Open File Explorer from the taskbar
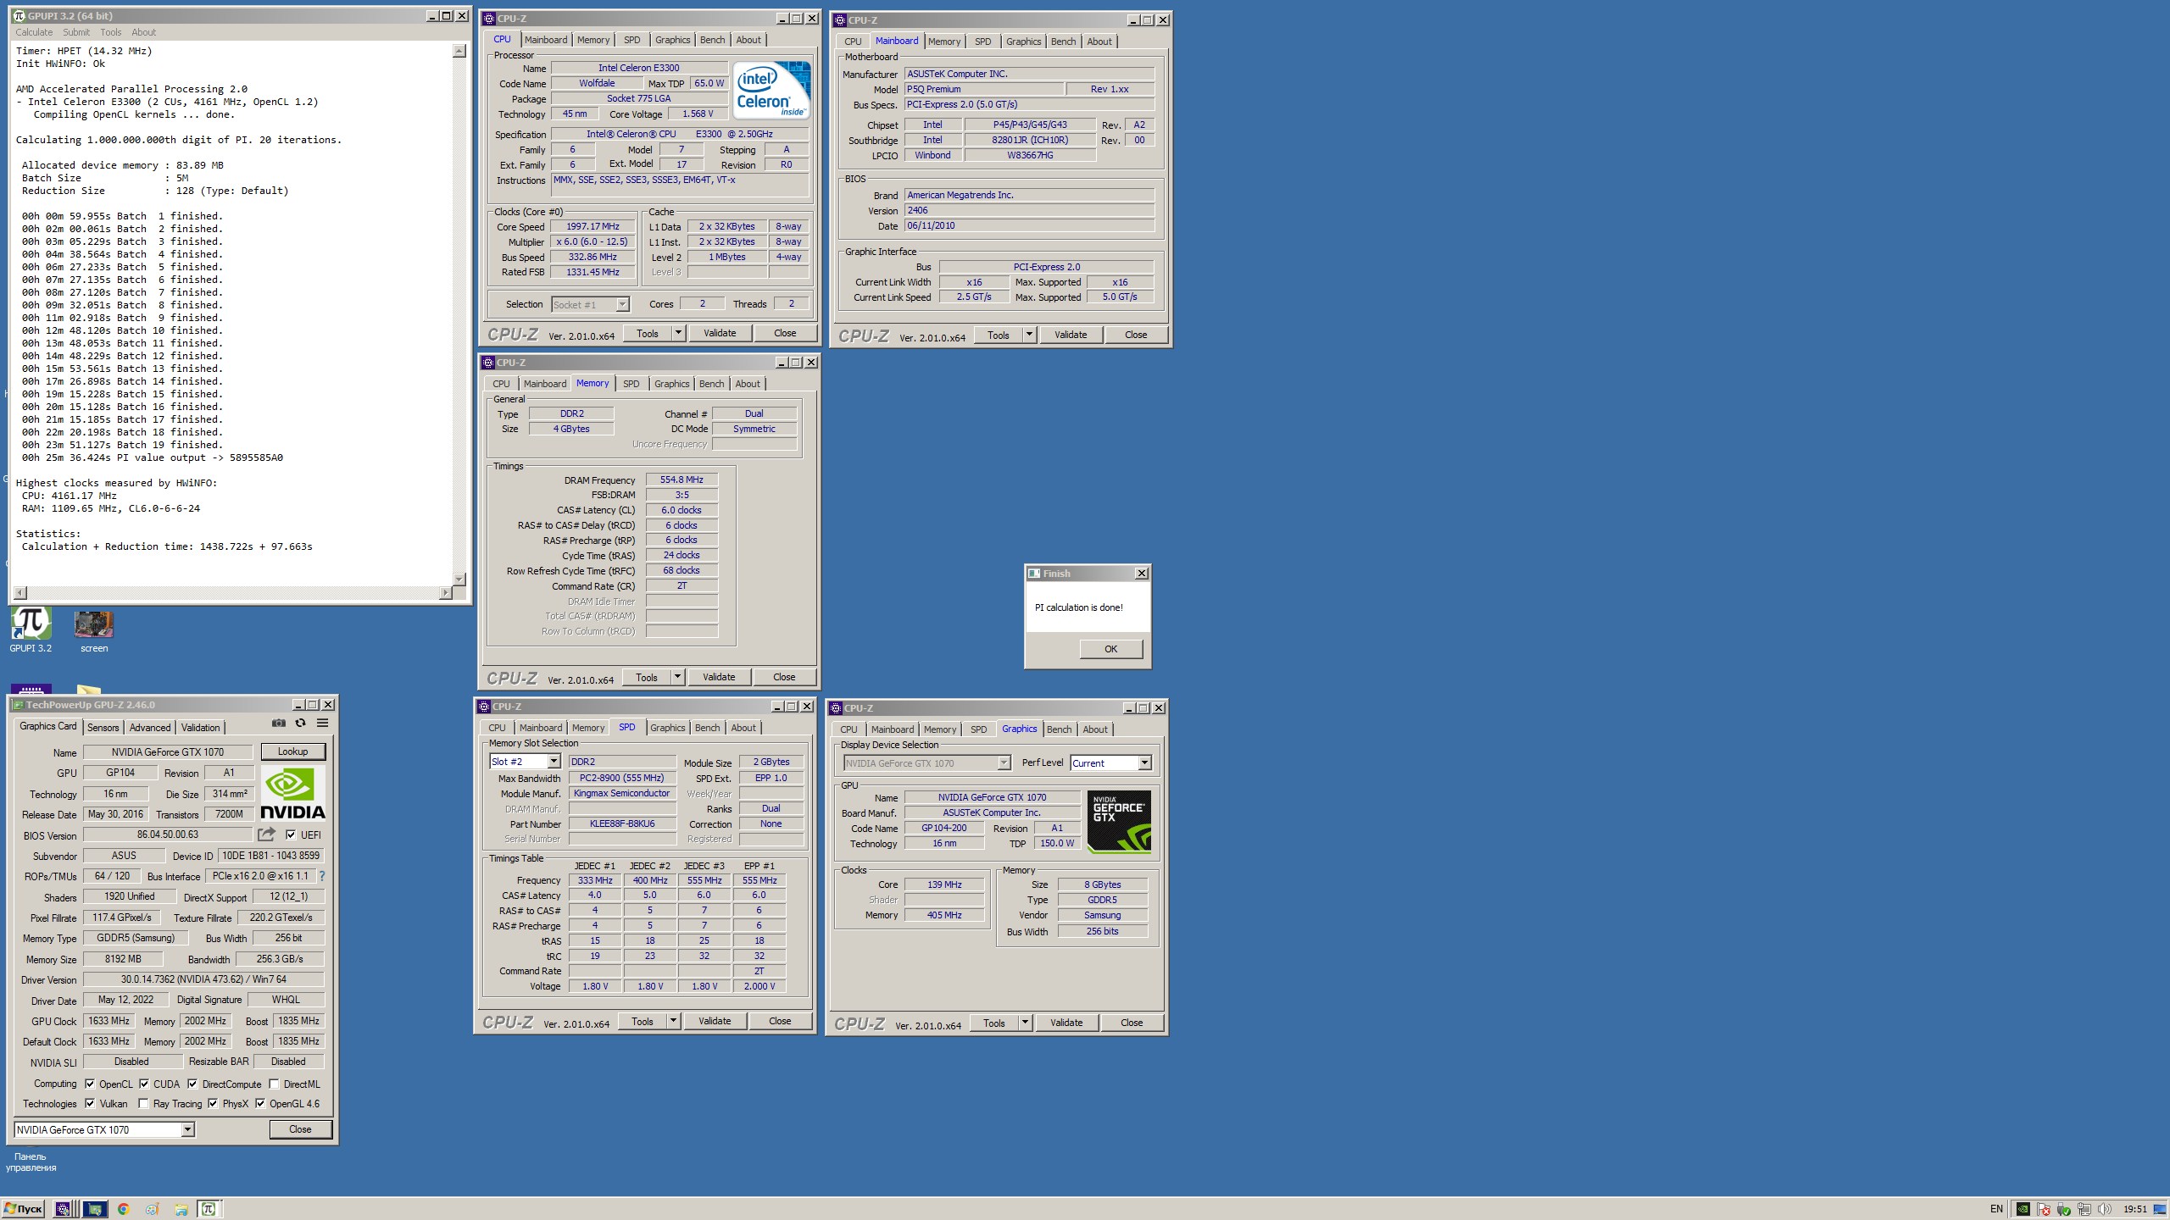Viewport: 2170px width, 1220px height. [x=181, y=1209]
